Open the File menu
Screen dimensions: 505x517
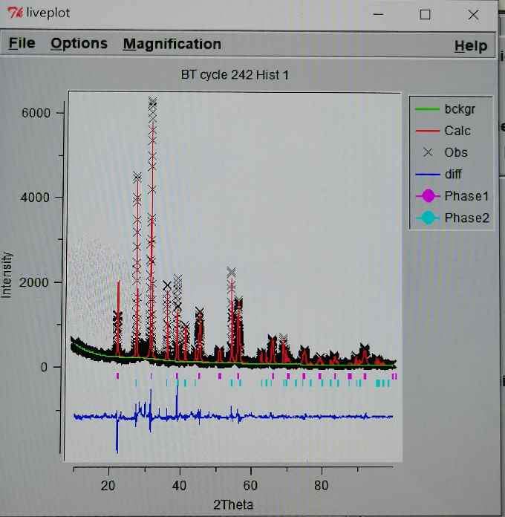coord(22,44)
